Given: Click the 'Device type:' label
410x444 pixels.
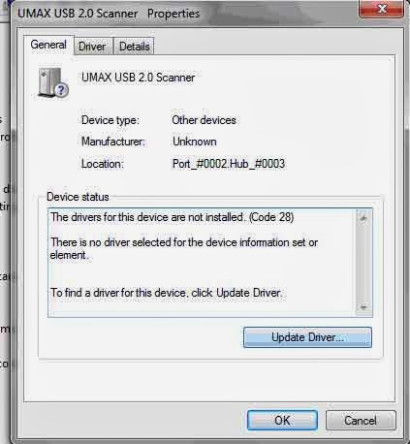Looking at the screenshot, I should click(x=110, y=120).
